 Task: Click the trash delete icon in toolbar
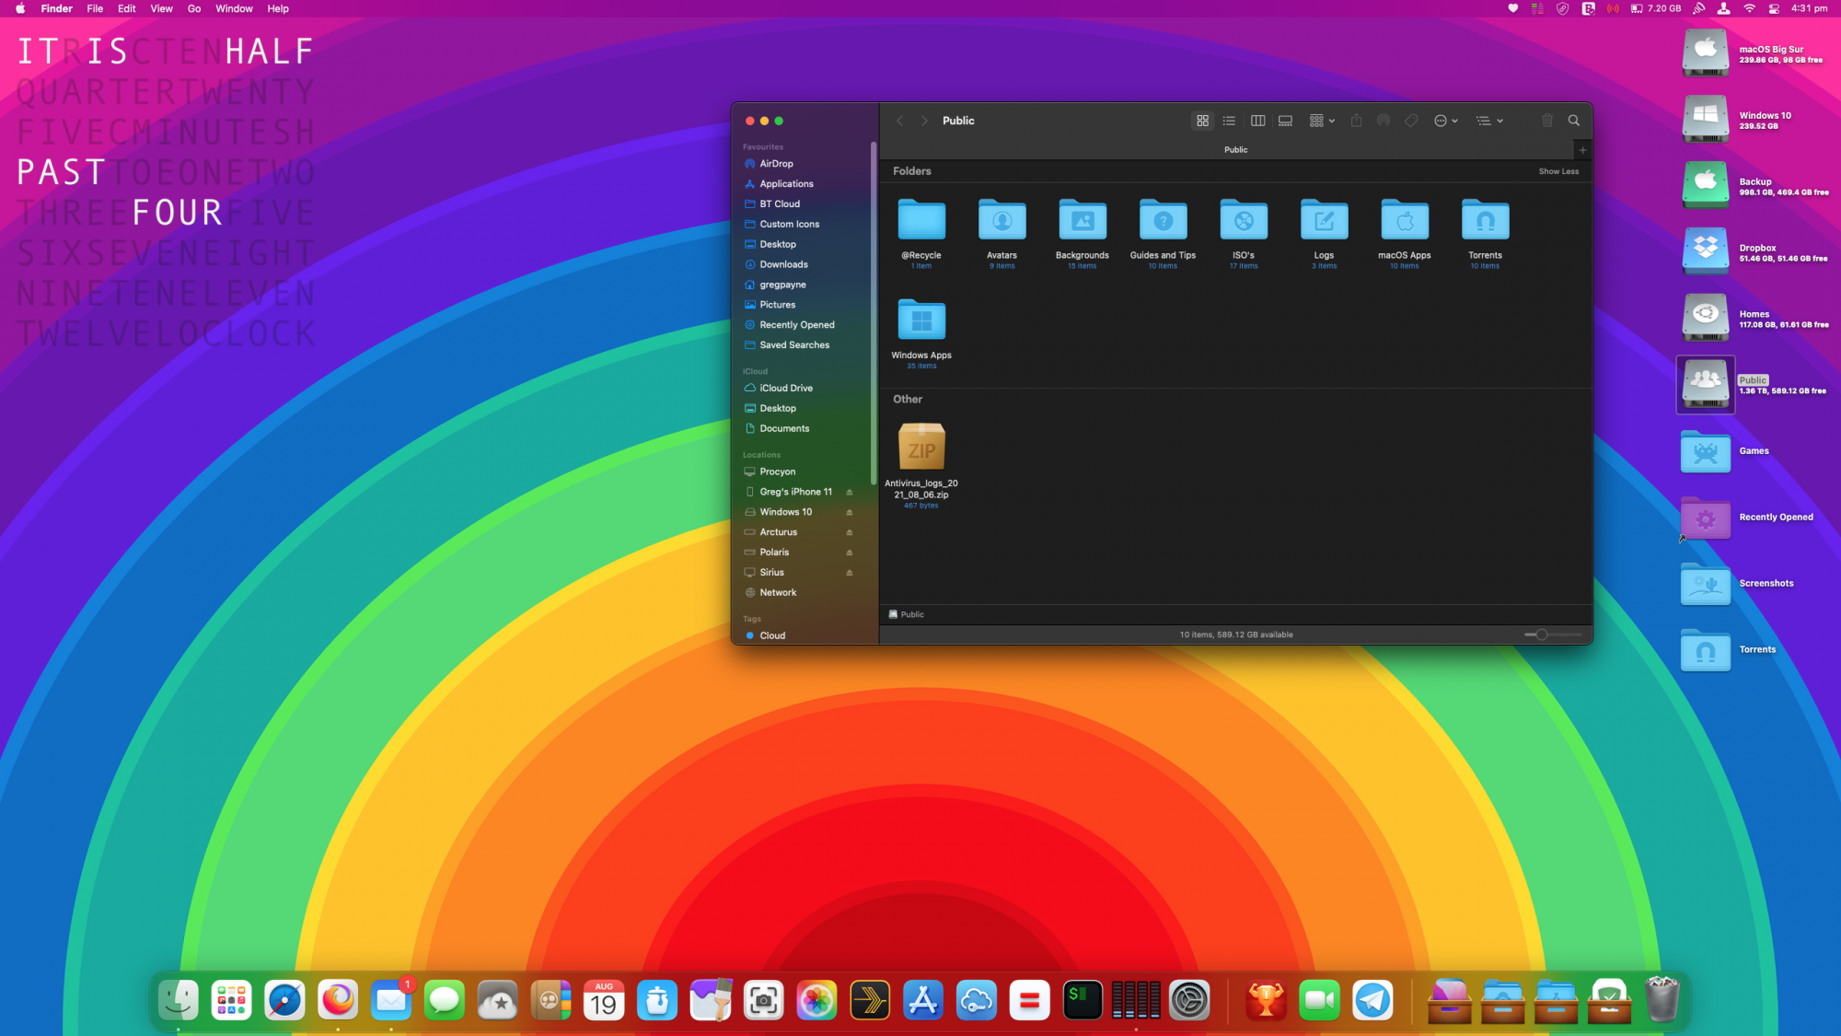coord(1547,121)
